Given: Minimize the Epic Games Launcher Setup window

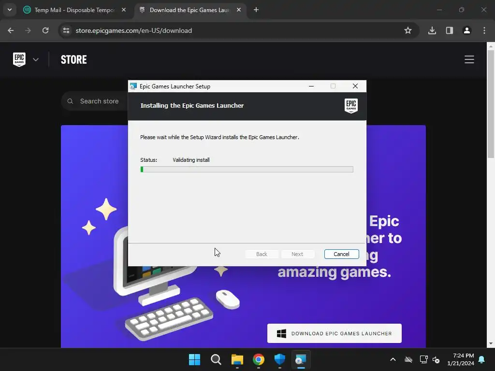Looking at the screenshot, I should click(311, 86).
